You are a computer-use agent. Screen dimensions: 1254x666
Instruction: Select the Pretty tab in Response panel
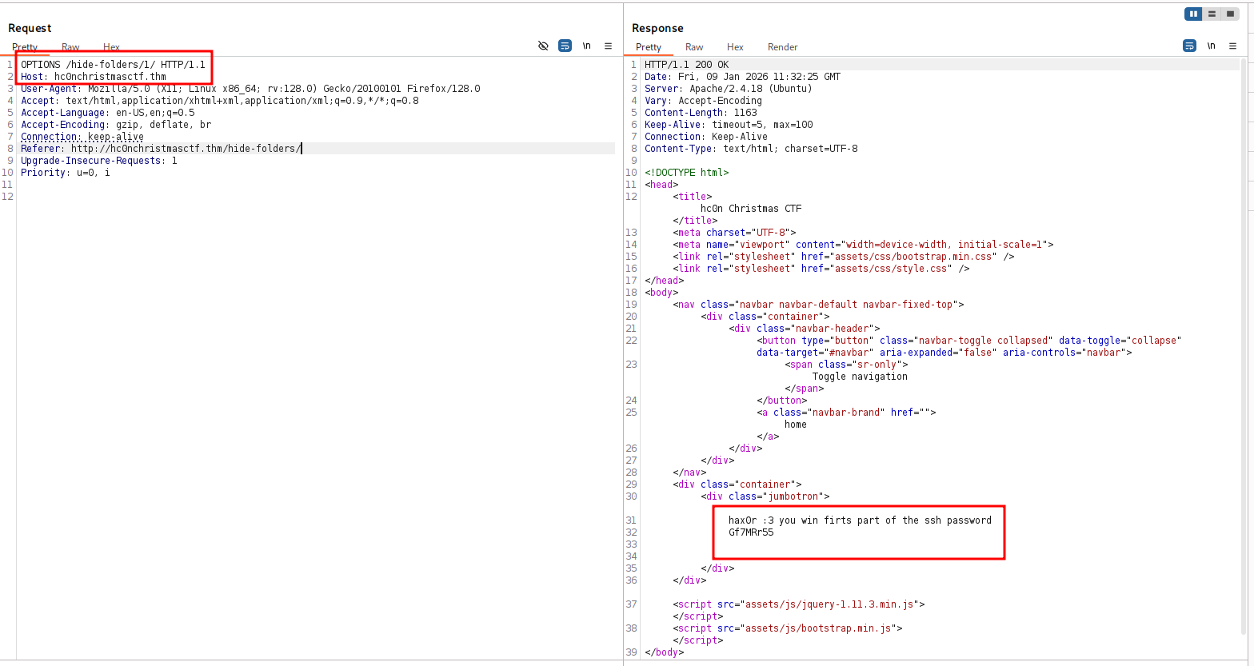tap(649, 47)
